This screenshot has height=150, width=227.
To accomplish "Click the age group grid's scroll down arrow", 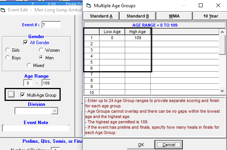I will point(222,91).
